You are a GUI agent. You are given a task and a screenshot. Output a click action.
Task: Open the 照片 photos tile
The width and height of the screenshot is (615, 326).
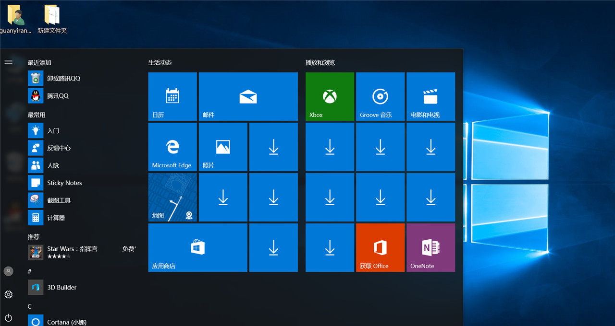(223, 147)
